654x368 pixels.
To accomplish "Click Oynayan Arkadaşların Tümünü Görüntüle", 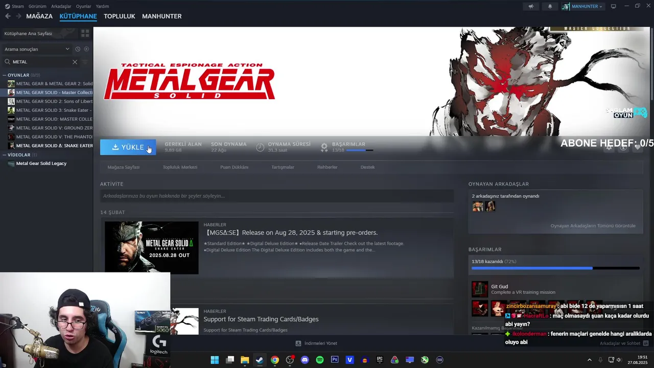I will point(593,226).
